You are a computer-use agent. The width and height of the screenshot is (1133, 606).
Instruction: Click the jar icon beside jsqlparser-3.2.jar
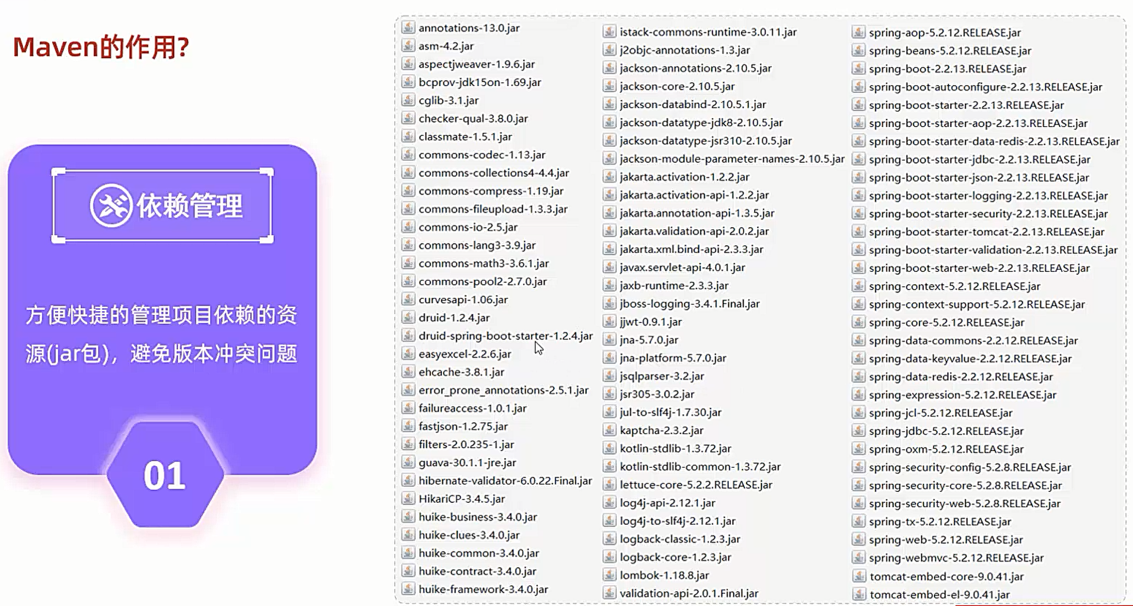coord(609,375)
